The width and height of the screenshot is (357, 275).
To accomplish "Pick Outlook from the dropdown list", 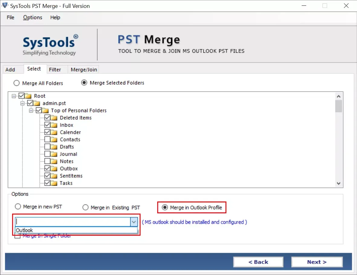I will click(x=76, y=230).
